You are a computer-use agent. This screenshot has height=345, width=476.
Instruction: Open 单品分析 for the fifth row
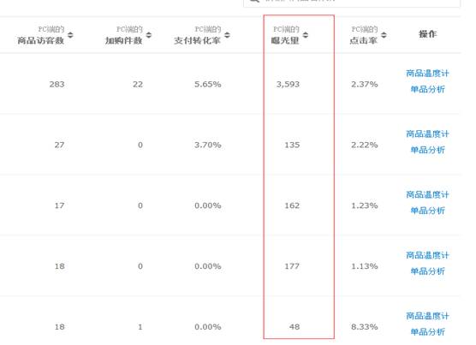tap(427, 332)
